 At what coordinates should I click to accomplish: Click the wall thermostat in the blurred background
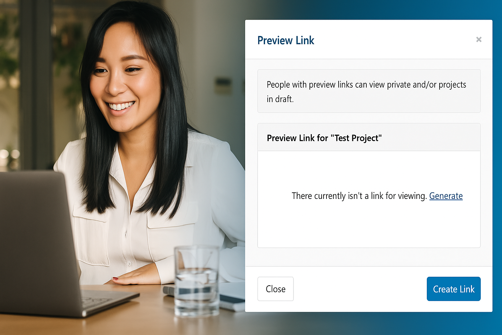click(223, 86)
